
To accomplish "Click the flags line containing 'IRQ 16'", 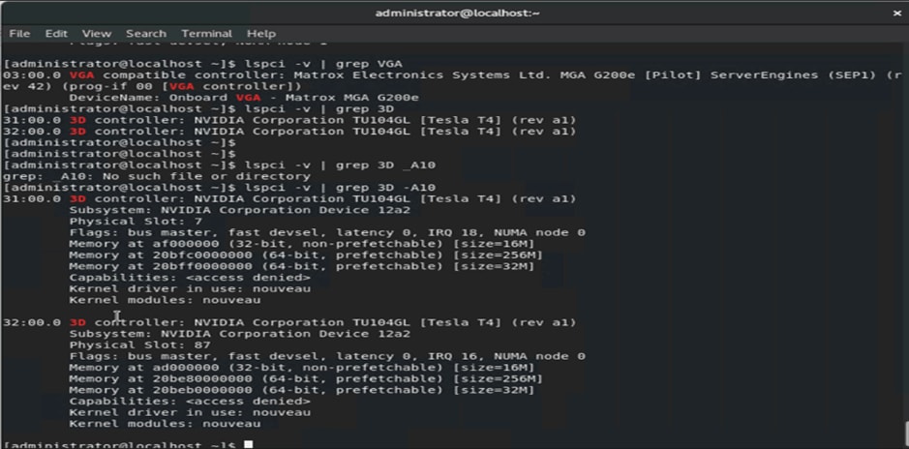I will [x=327, y=356].
